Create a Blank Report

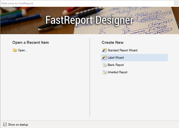tap(116, 65)
